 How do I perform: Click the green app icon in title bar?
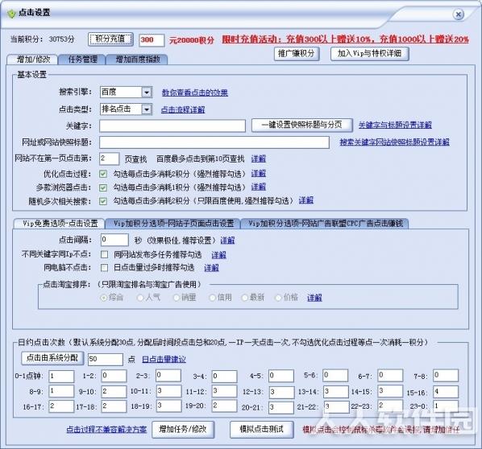point(11,14)
